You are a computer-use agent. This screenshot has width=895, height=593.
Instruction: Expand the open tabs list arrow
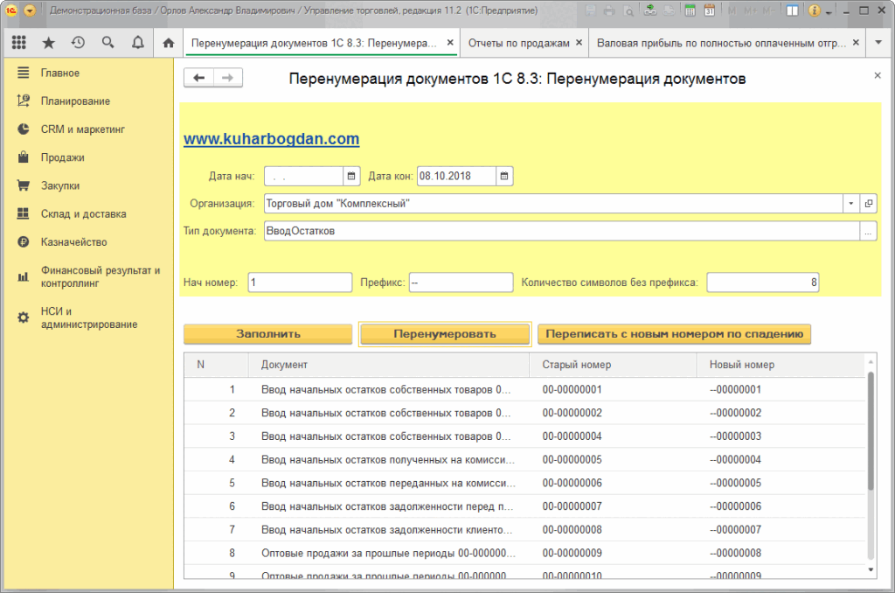[x=878, y=43]
